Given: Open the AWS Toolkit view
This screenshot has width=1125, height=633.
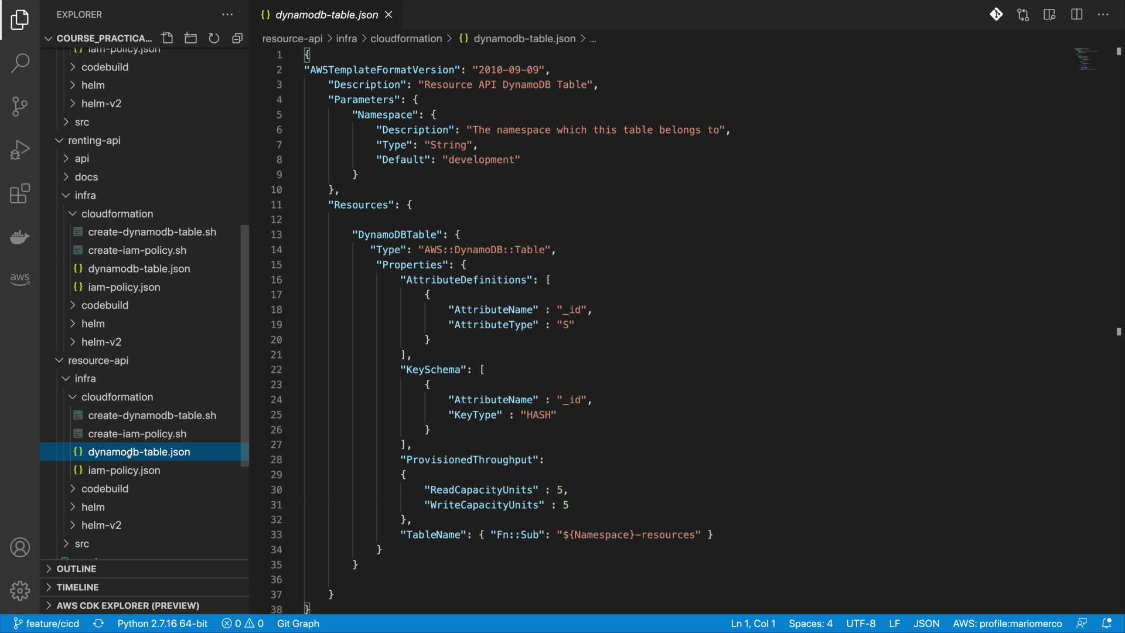Looking at the screenshot, I should click(20, 279).
